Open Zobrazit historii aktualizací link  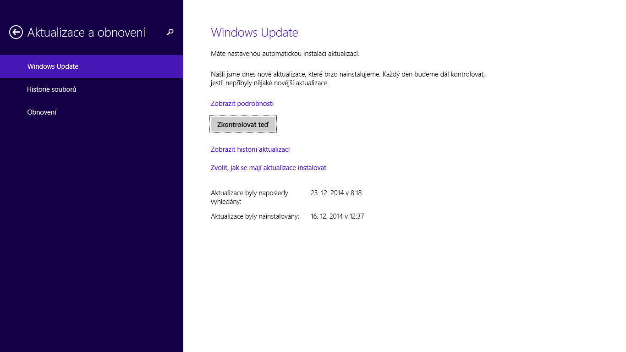tap(250, 149)
